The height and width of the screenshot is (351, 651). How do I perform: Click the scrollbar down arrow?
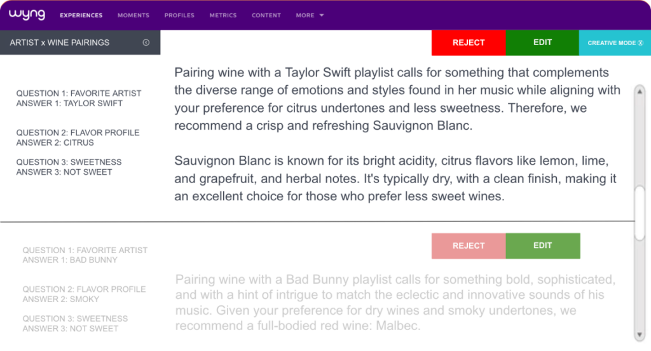click(640, 335)
